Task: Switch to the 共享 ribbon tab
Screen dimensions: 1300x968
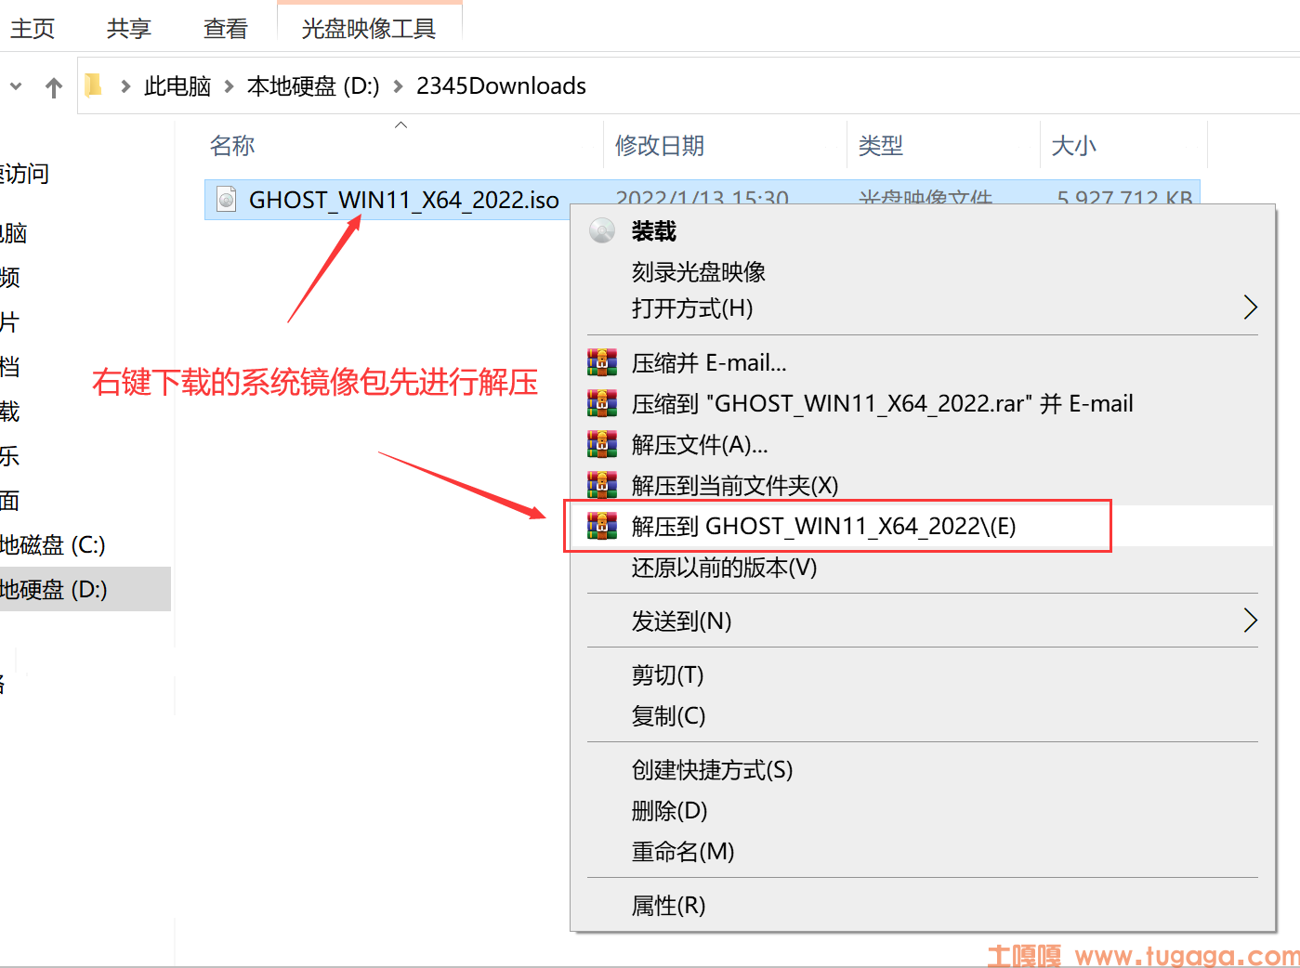Action: pos(129,29)
